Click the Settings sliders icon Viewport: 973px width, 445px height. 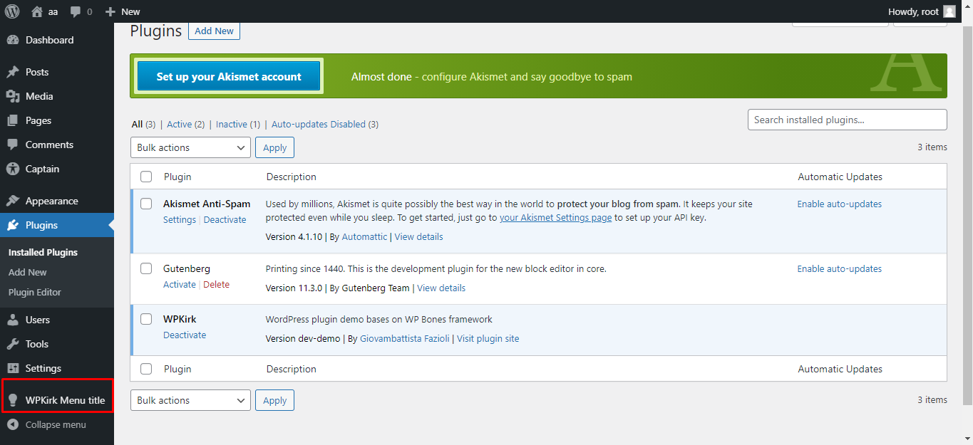tap(13, 368)
